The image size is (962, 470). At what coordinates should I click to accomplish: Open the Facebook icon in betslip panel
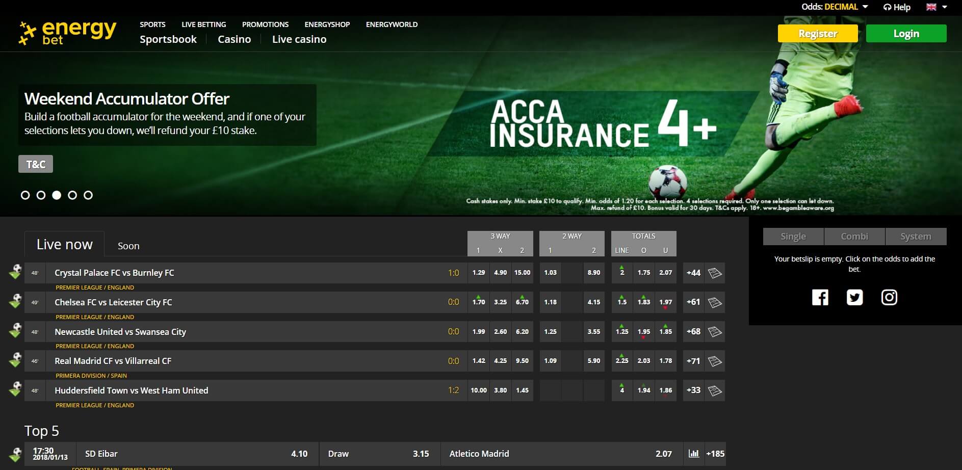tap(820, 297)
